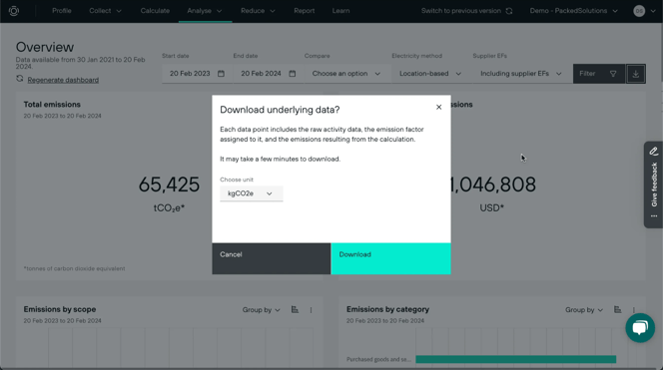
Task: Go to the Report page
Action: pos(304,11)
